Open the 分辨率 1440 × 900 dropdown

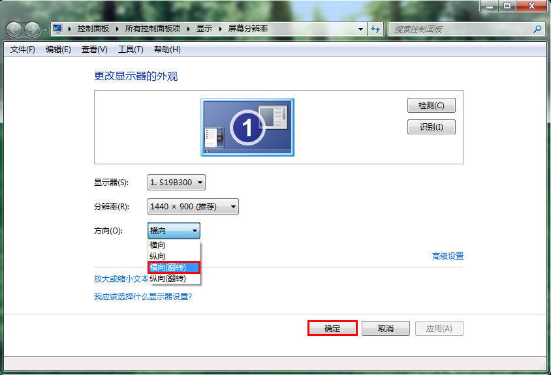pyautogui.click(x=193, y=207)
